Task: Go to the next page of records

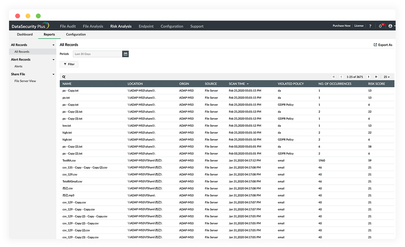Action: [369, 77]
